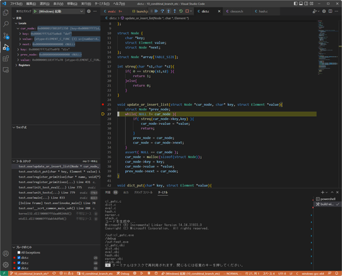Click notifications bell in status bar

point(337,273)
